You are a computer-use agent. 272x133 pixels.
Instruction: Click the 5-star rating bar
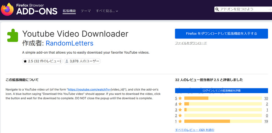(x=223, y=98)
